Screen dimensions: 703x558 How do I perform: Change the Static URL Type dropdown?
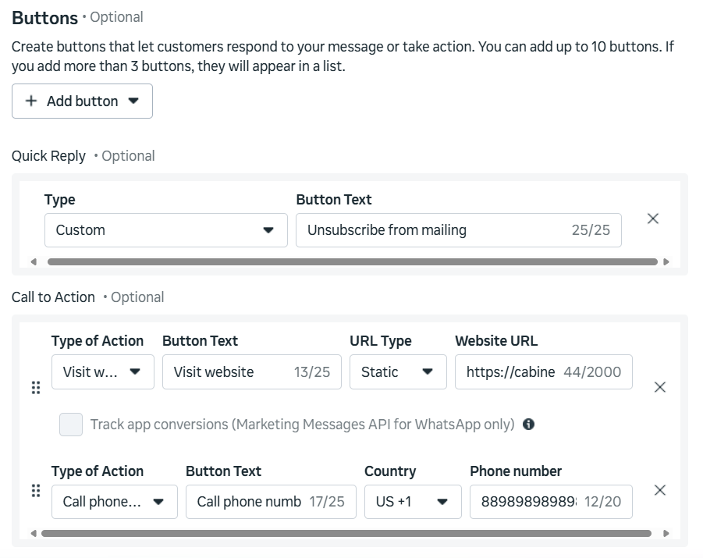coord(397,372)
